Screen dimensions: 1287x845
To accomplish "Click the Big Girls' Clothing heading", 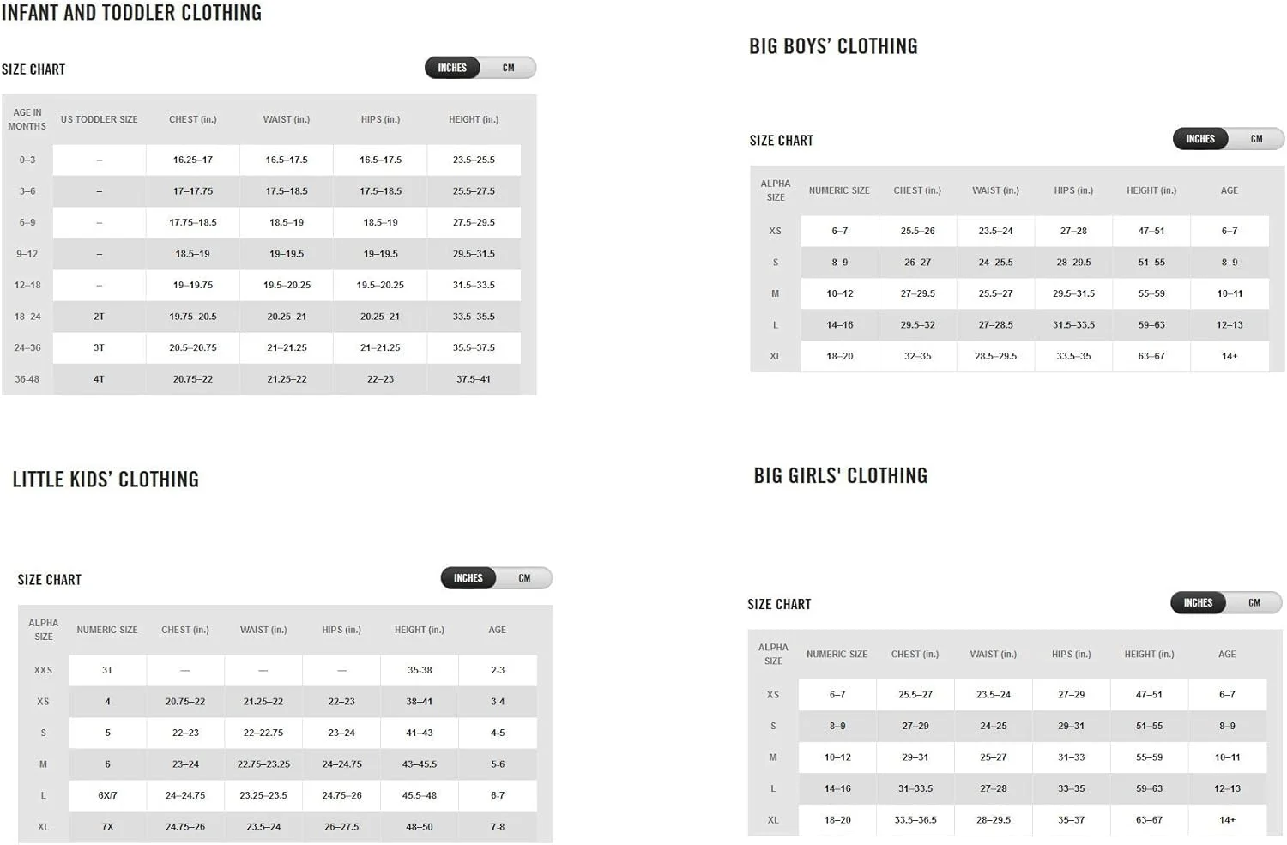I will tap(840, 476).
